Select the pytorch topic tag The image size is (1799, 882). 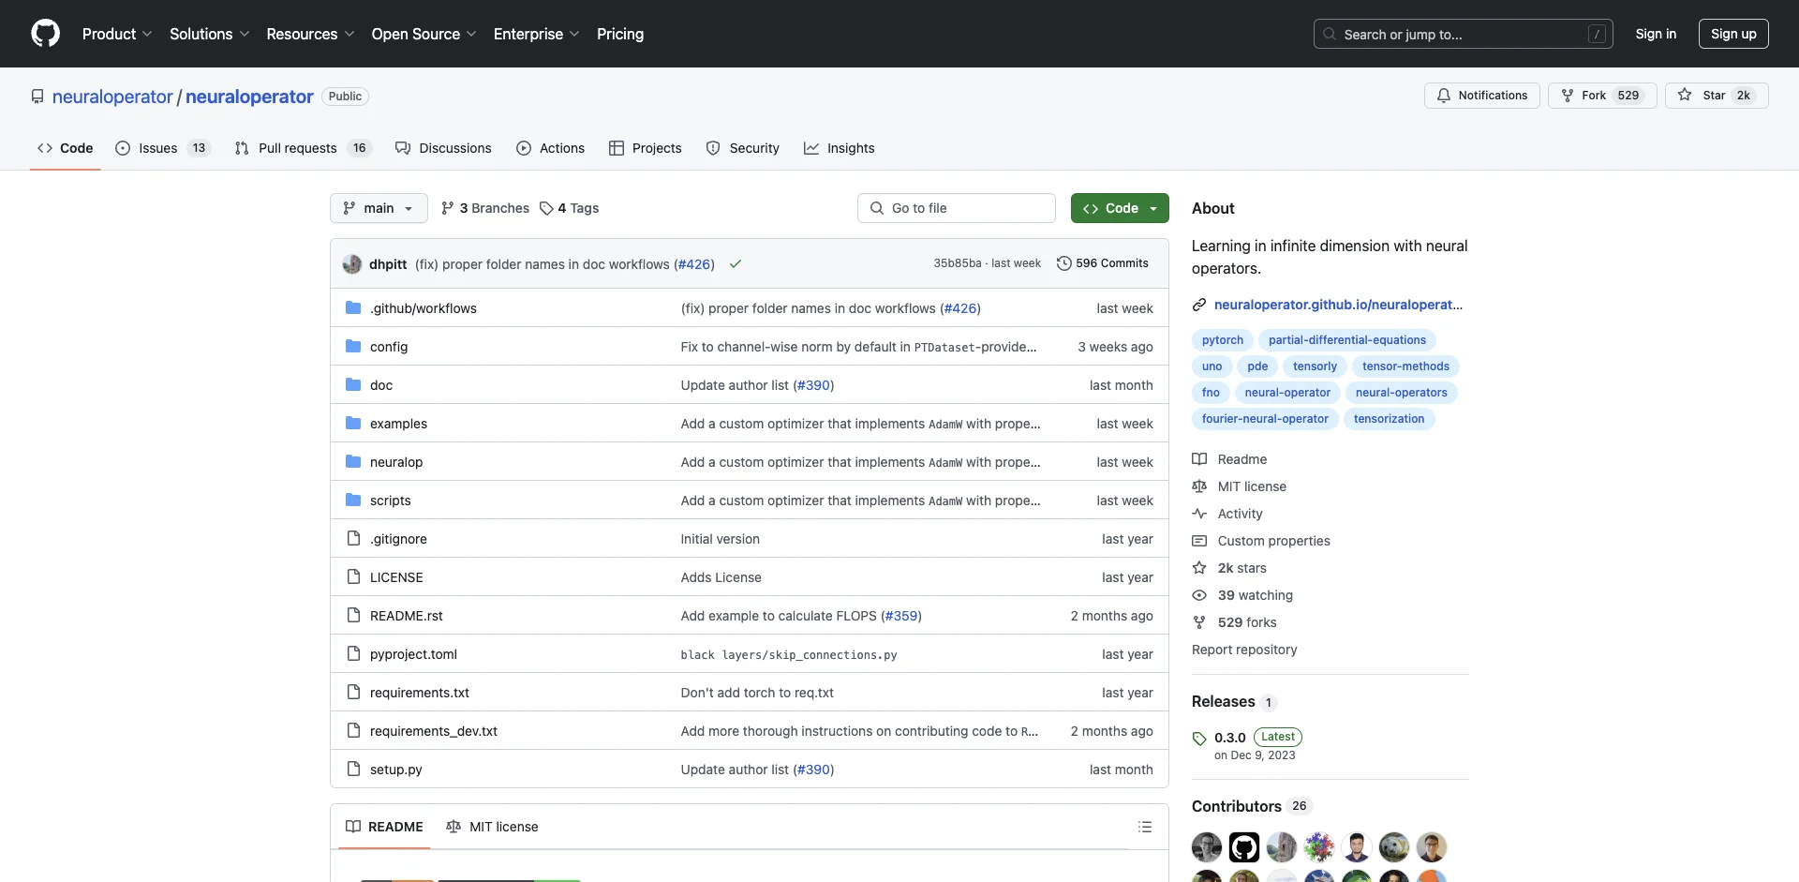tap(1223, 340)
